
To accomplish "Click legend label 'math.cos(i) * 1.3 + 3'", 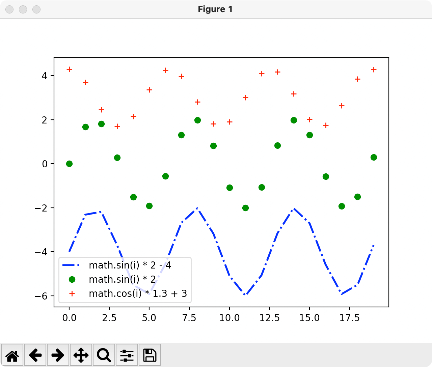I will click(138, 294).
